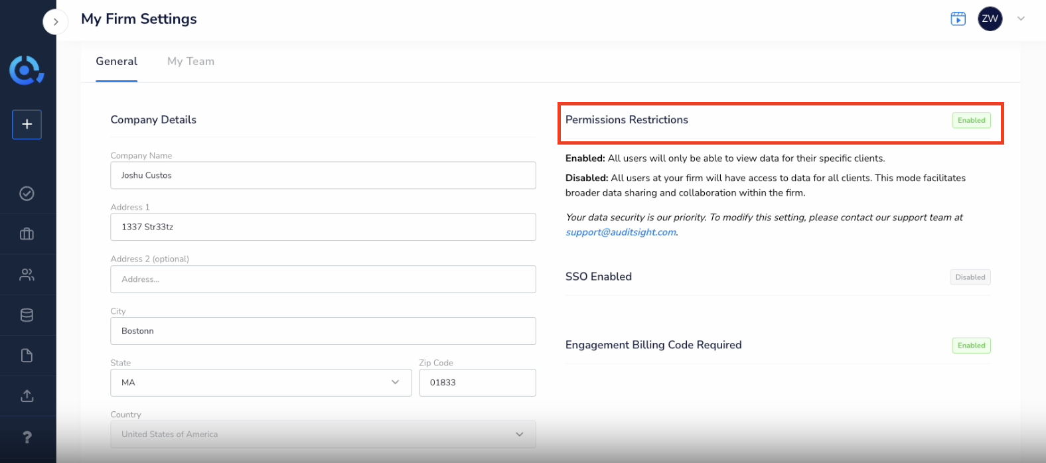Viewport: 1046px width, 463px height.
Task: Click the My Firm Settings title
Action: [x=139, y=19]
